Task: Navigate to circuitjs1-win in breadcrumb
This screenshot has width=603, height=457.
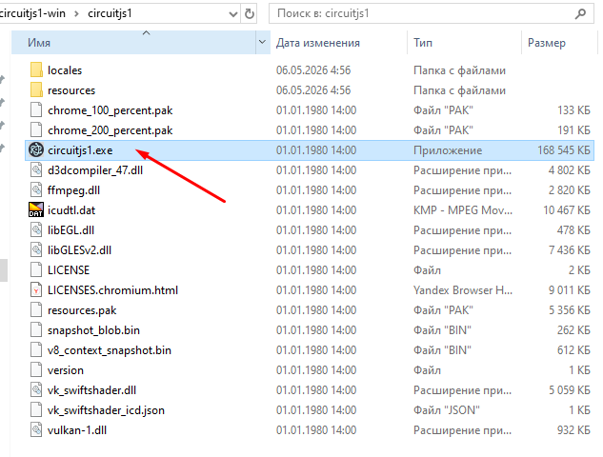Action: pos(32,13)
